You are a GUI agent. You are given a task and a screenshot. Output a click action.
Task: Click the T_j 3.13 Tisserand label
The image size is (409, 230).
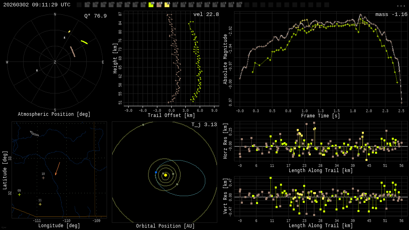tap(204, 125)
